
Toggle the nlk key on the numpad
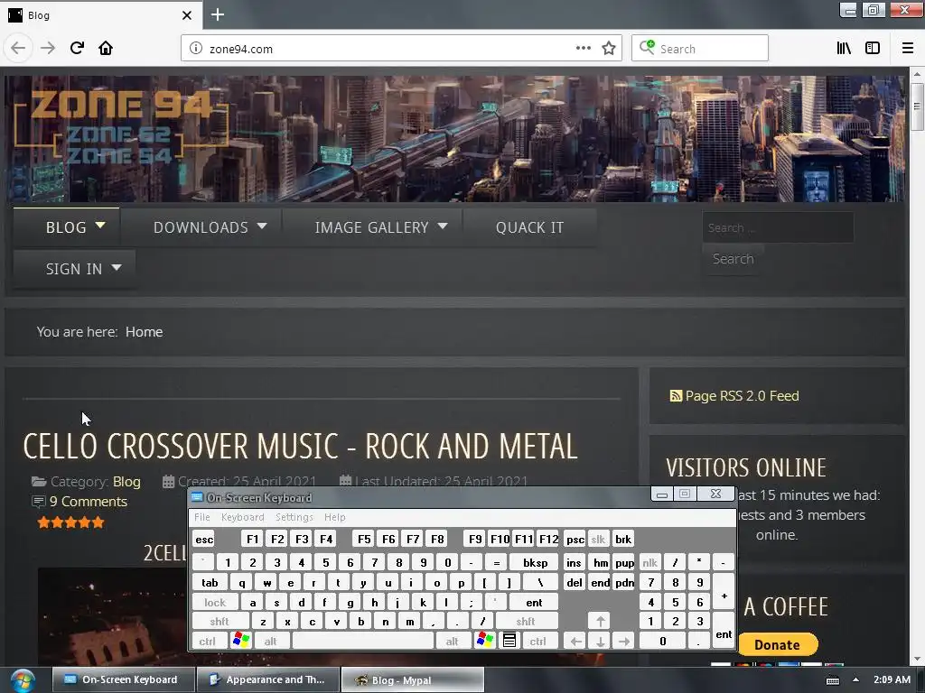tap(650, 563)
